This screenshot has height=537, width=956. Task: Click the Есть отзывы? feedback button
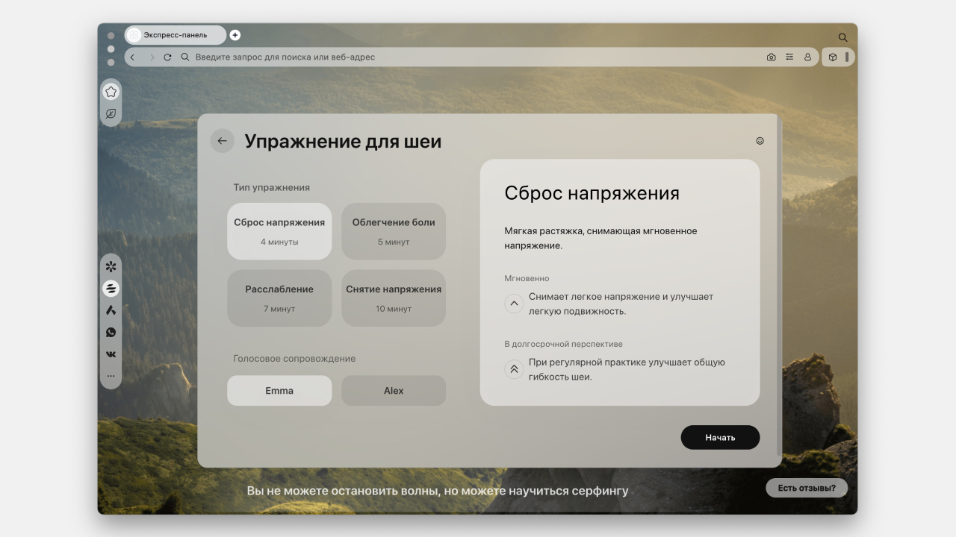[x=807, y=488]
